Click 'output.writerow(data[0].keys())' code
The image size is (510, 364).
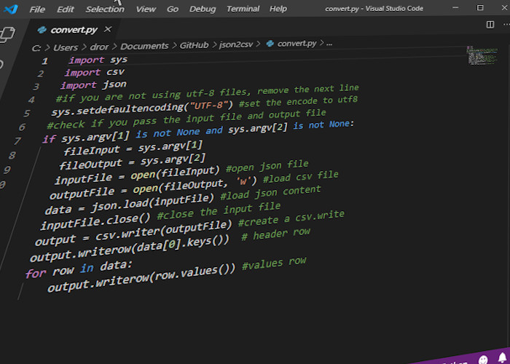[130, 249]
